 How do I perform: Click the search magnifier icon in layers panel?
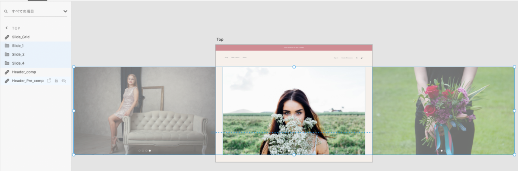click(x=6, y=11)
